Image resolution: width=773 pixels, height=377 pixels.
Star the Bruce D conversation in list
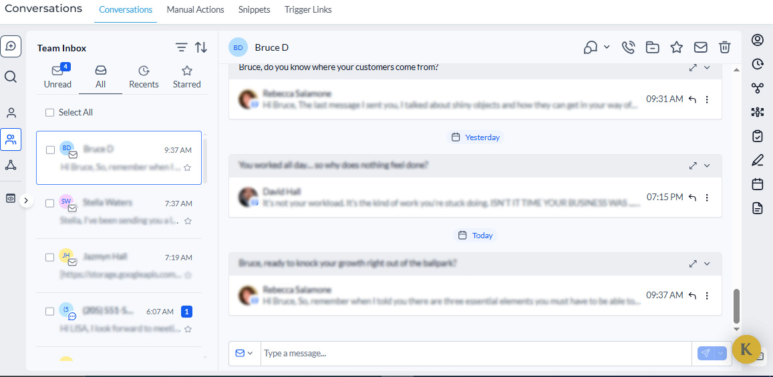[x=187, y=167]
